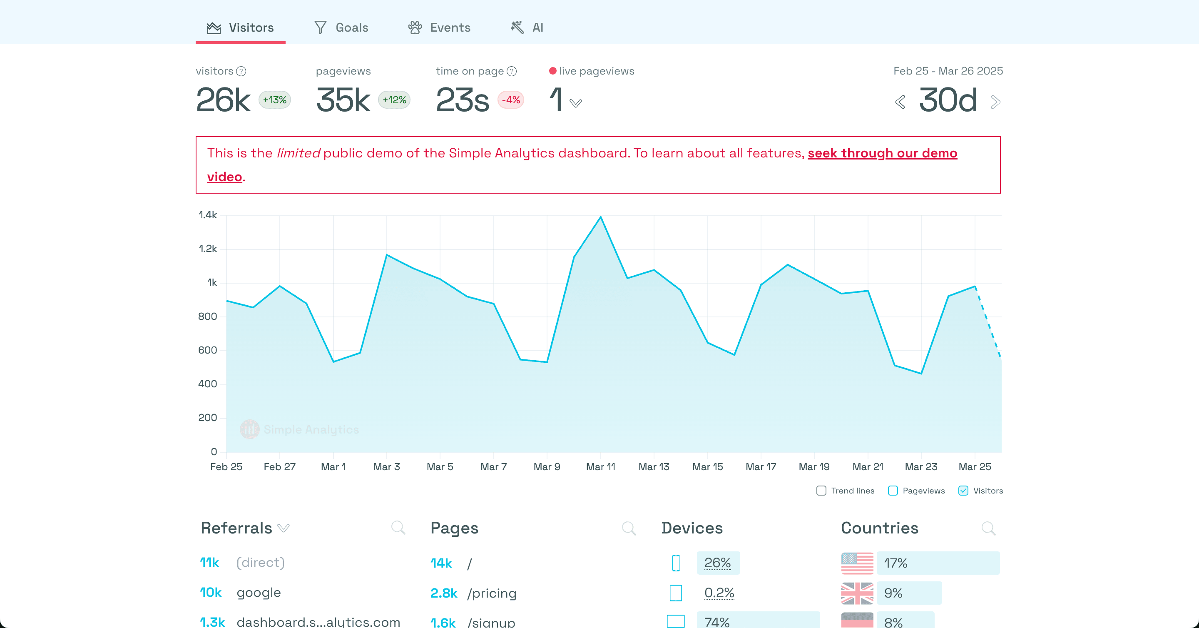Click the Pages section heading
This screenshot has width=1199, height=628.
tap(454, 528)
